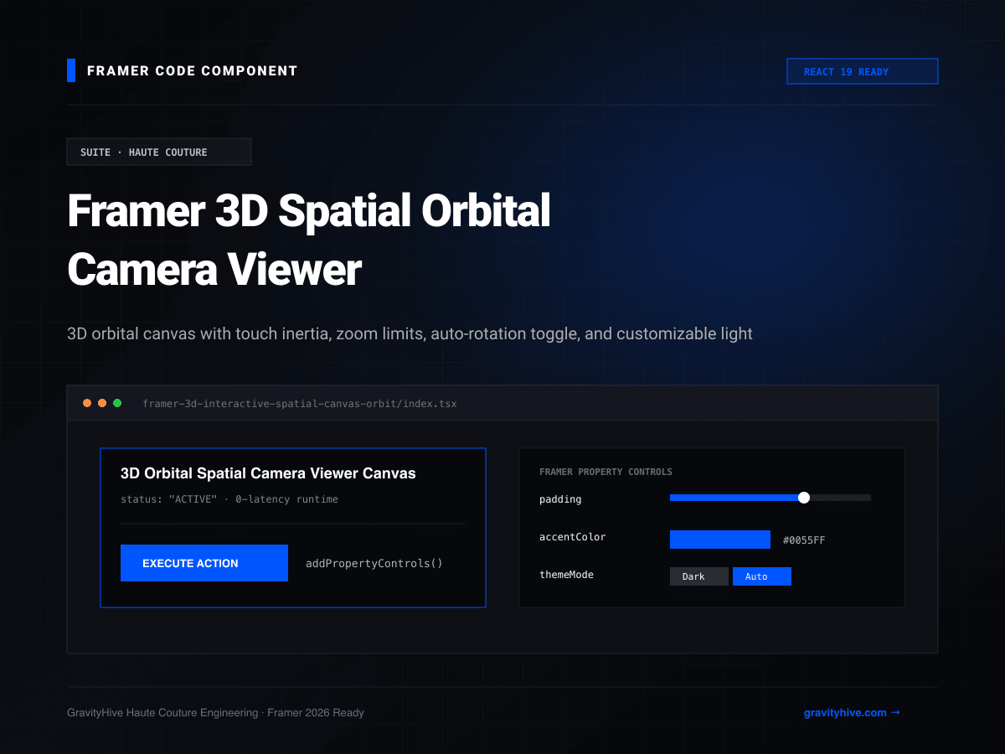Select the Dark theme mode option
The image size is (1005, 754).
click(x=699, y=576)
